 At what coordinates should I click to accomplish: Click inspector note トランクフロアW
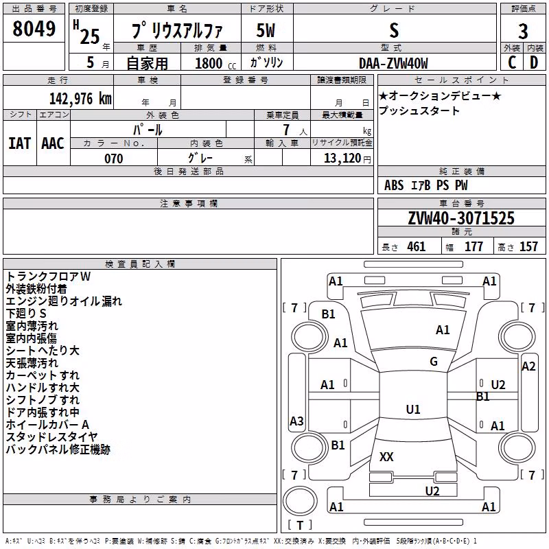(x=48, y=277)
